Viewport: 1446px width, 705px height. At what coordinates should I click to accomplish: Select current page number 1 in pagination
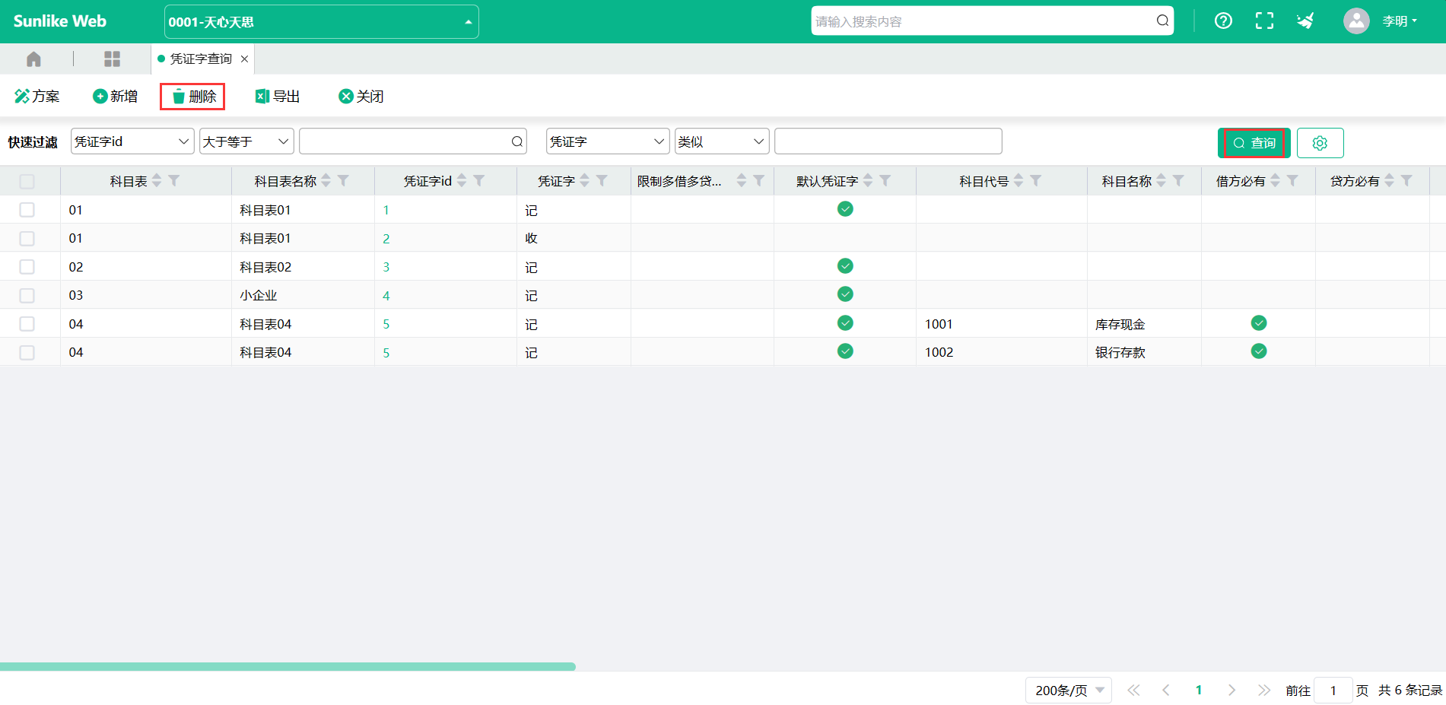[1199, 690]
